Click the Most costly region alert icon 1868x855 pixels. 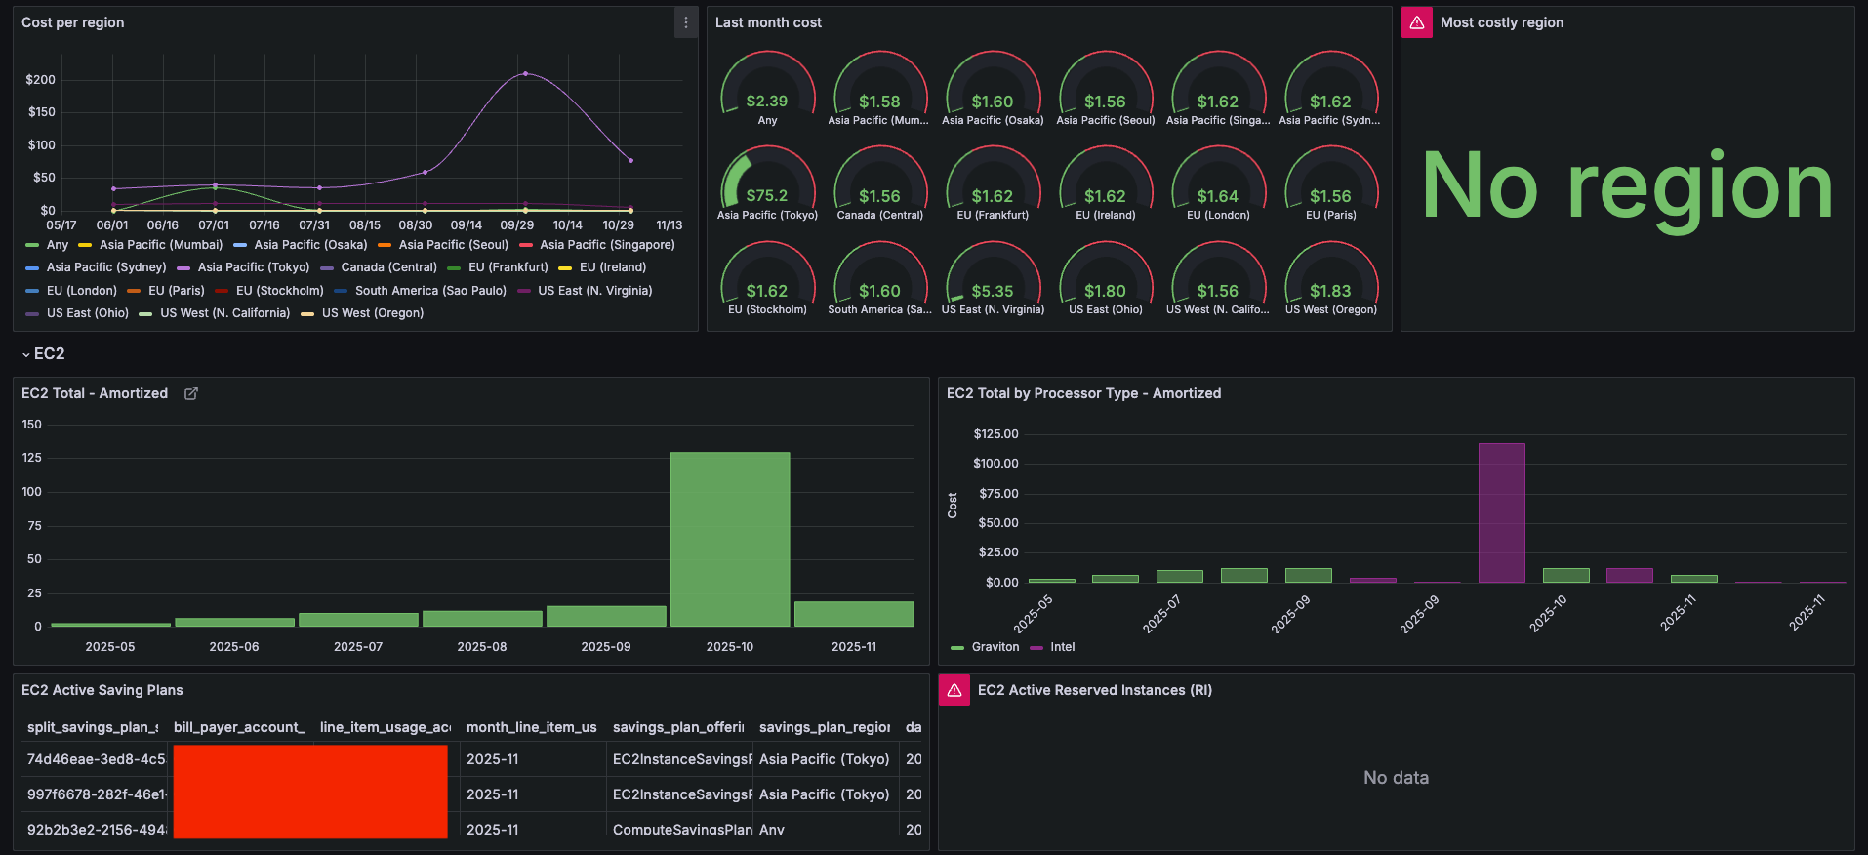click(1416, 22)
